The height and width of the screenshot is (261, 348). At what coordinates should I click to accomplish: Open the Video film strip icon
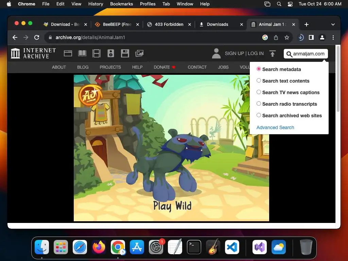point(97,53)
